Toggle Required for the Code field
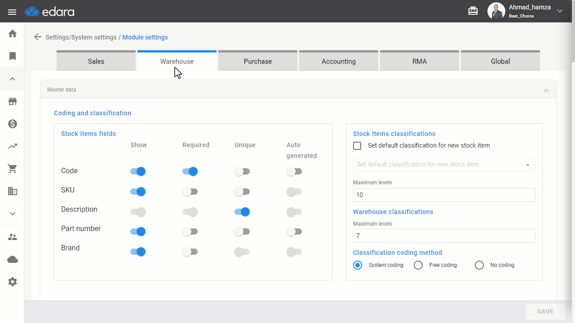This screenshot has width=575, height=323. point(190,171)
